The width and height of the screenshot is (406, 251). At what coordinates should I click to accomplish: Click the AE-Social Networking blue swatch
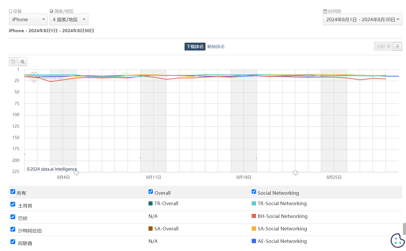(254, 241)
